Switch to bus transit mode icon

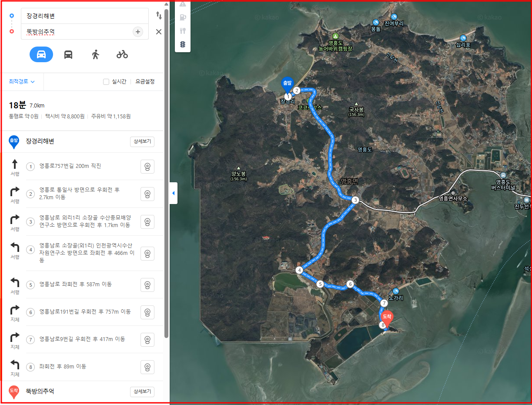click(68, 54)
